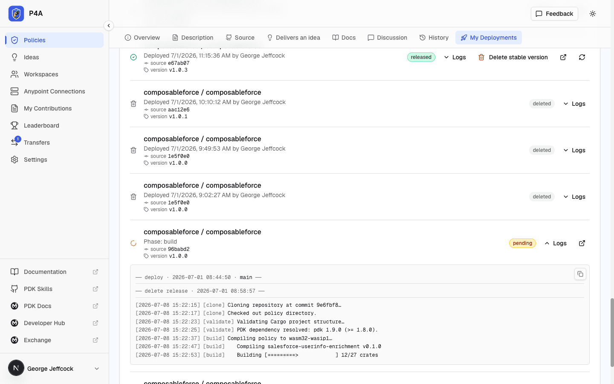614x384 pixels.
Task: Click deploy main log header line
Action: (x=198, y=277)
